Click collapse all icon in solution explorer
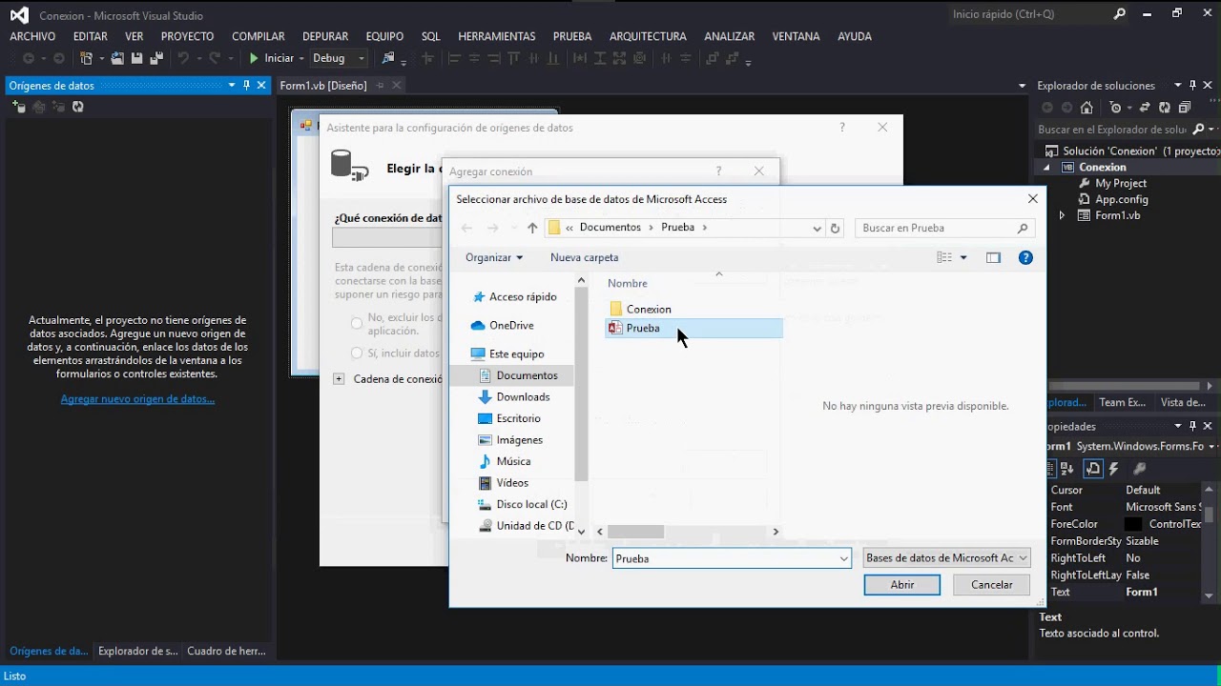The width and height of the screenshot is (1221, 686). [x=1184, y=108]
